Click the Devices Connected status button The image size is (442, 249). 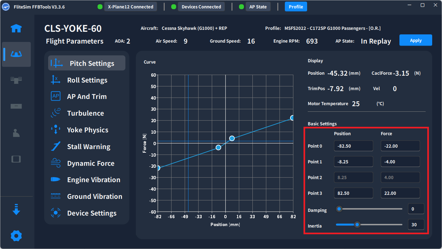click(x=201, y=7)
